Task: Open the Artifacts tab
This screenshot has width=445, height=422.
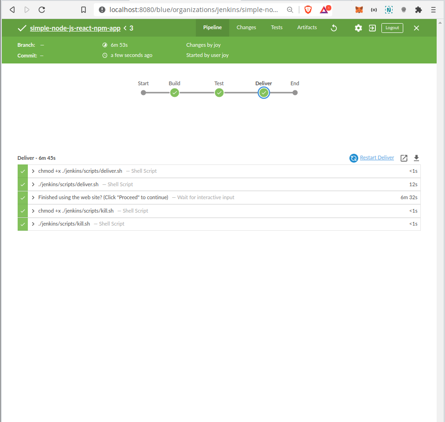Action: 307,27
